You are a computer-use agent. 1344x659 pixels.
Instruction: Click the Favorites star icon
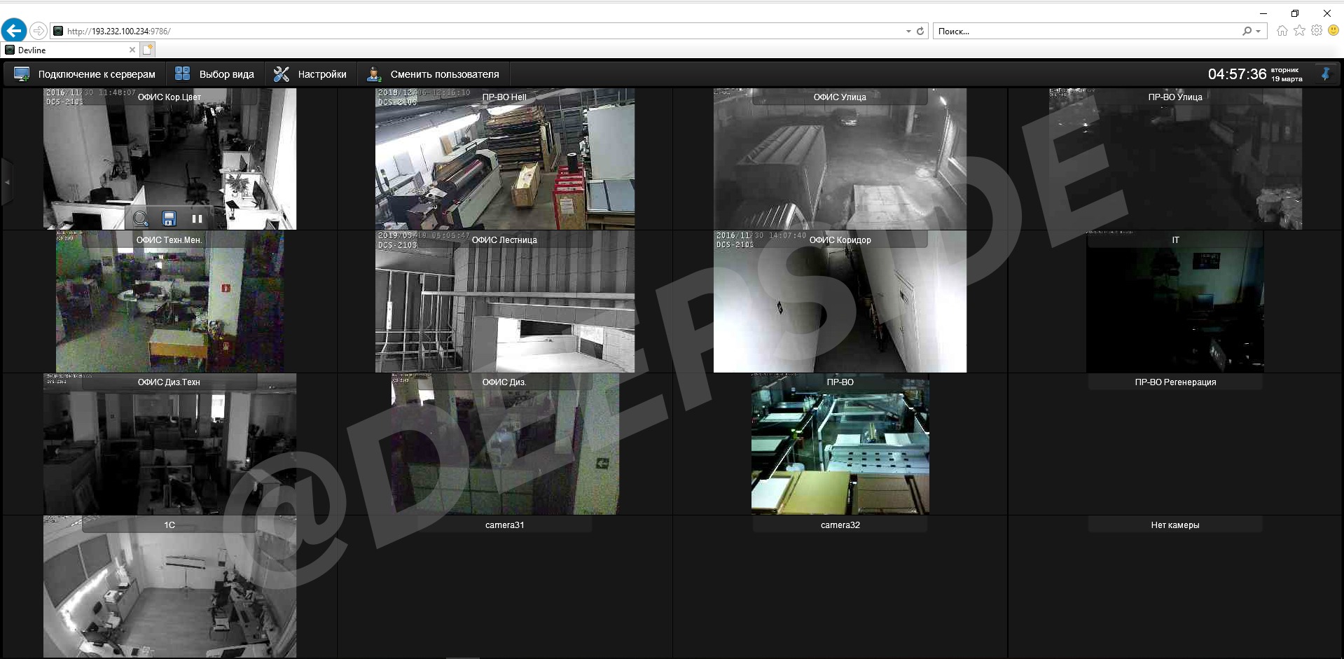tap(1299, 31)
